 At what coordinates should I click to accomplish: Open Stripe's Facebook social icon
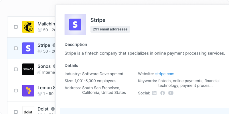pyautogui.click(x=163, y=93)
